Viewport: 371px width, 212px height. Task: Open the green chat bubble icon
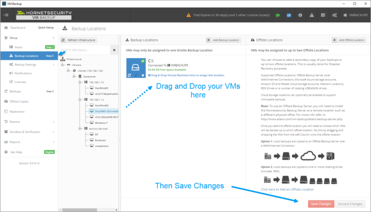point(278,15)
